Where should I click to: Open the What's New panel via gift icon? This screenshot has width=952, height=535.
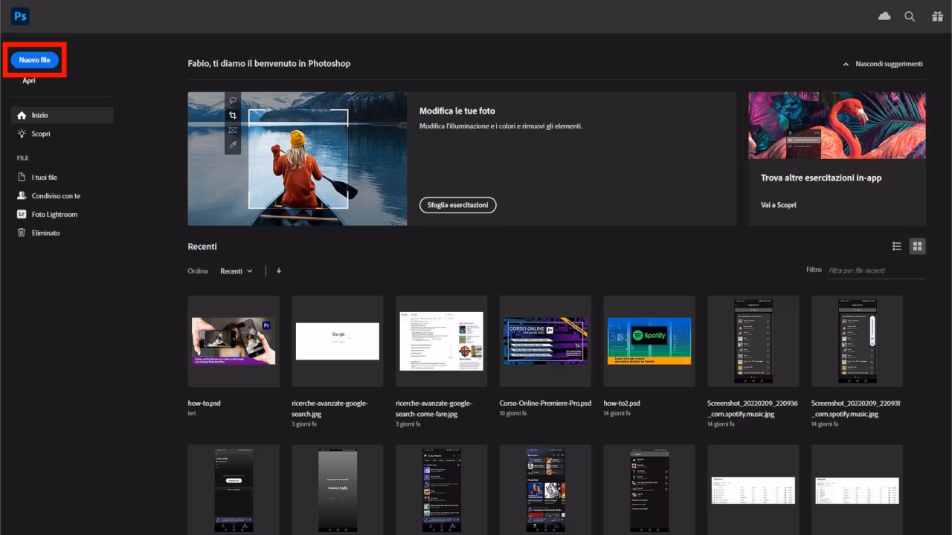coord(936,16)
